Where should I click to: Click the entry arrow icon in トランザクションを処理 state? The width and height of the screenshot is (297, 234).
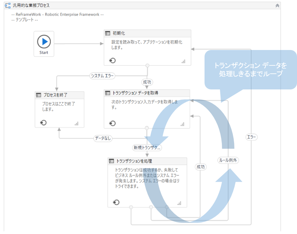tap(117, 202)
